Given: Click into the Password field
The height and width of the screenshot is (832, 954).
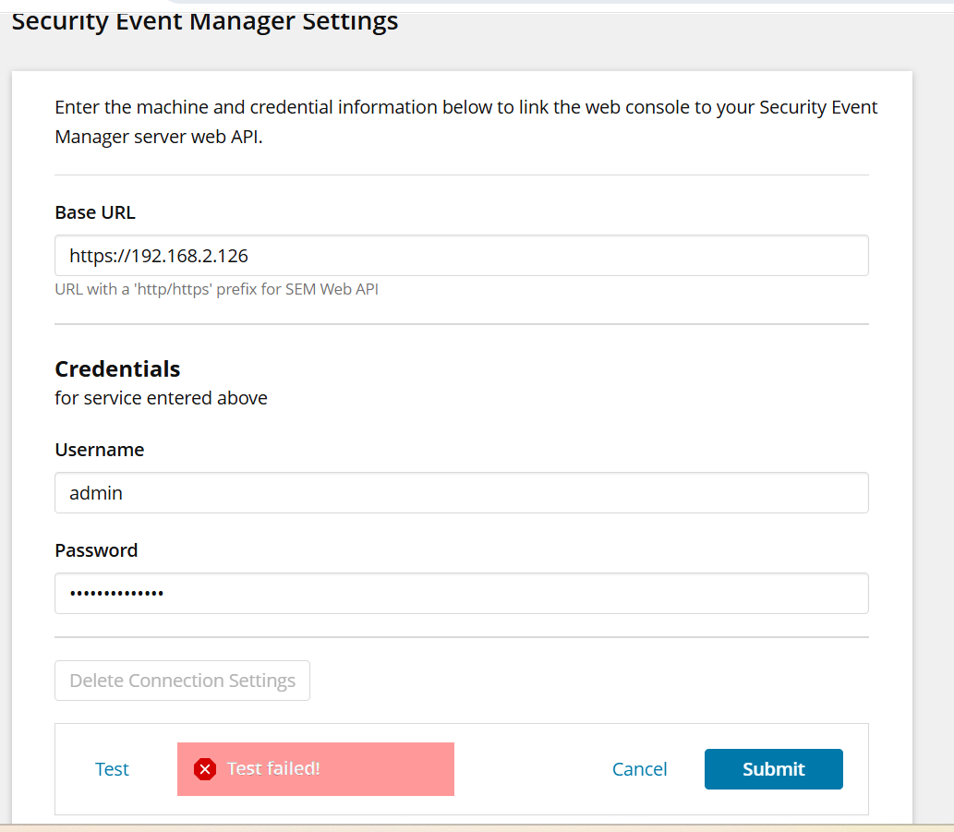Looking at the screenshot, I should click(x=461, y=593).
